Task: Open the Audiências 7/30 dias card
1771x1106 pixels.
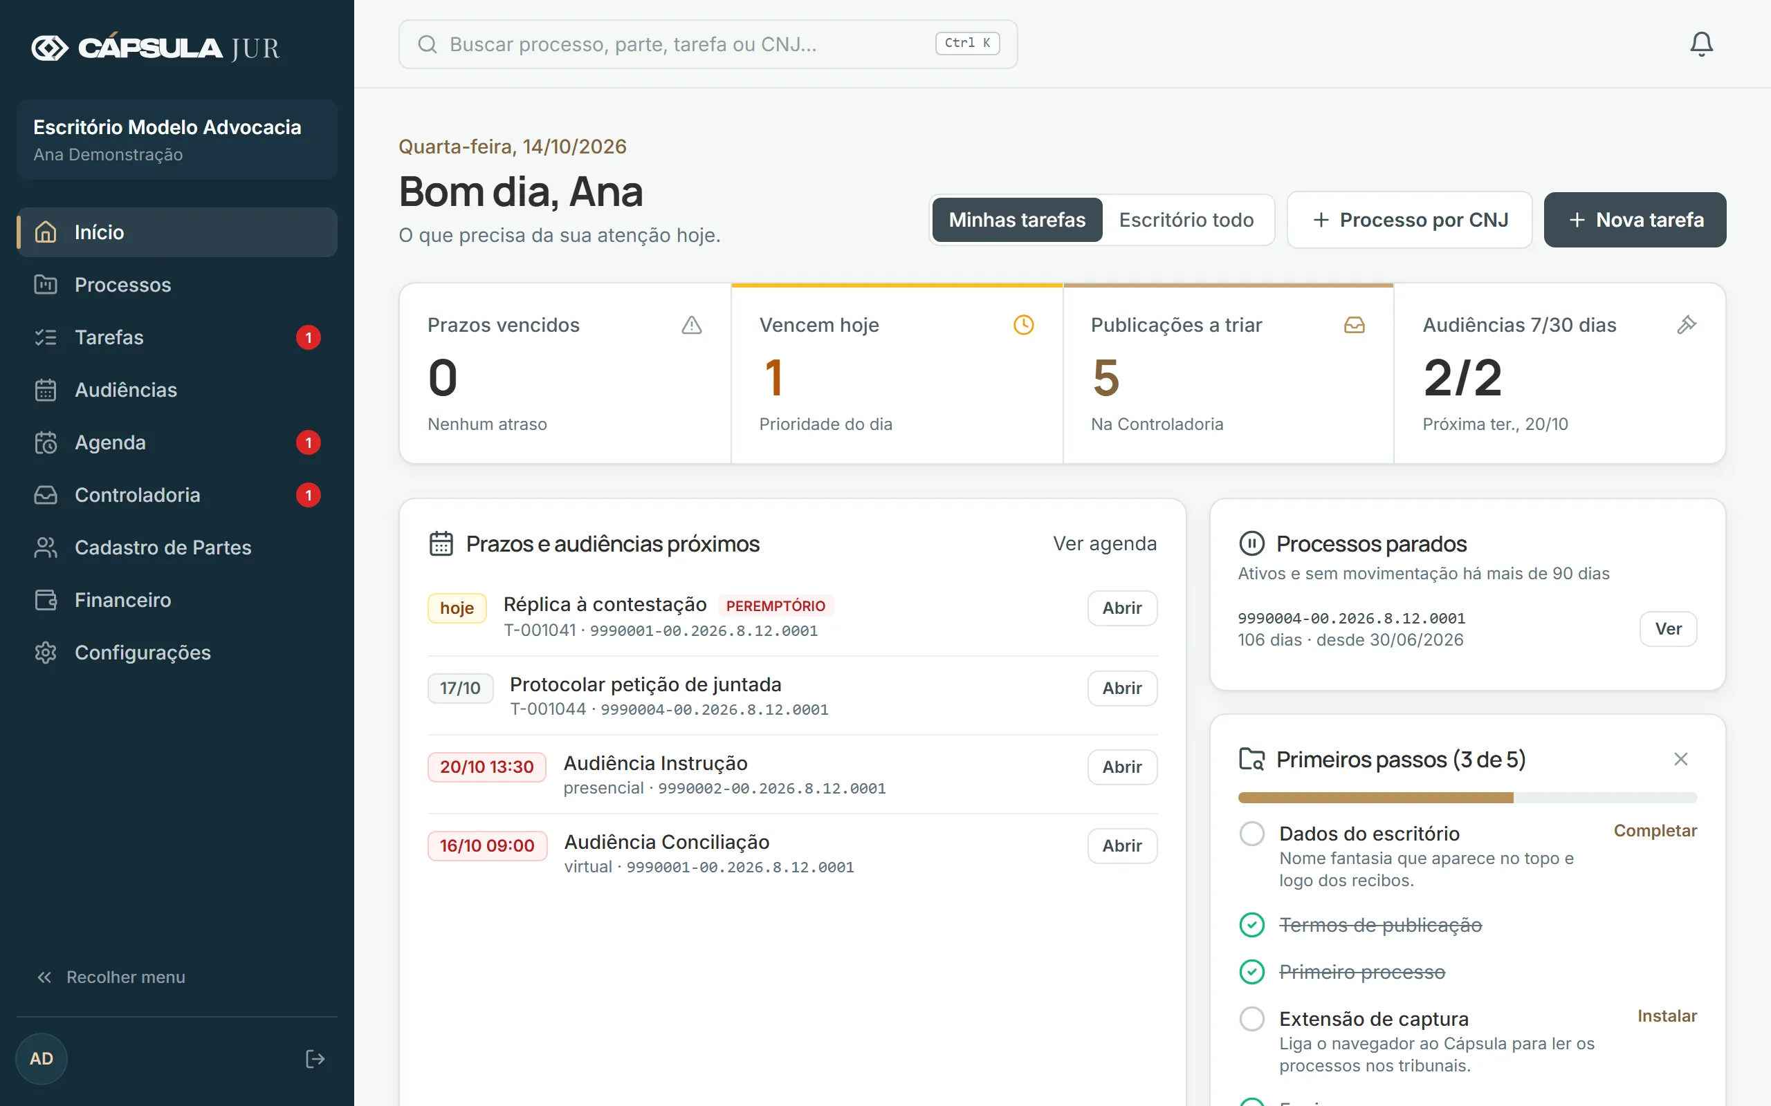Action: click(x=1559, y=373)
